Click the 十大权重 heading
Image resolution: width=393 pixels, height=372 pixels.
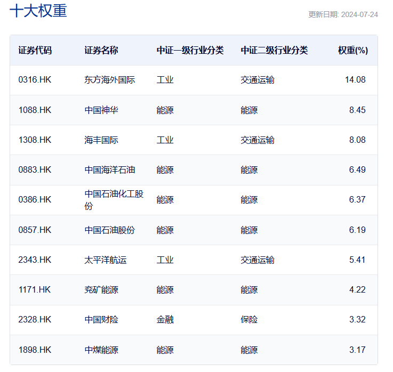point(38,11)
